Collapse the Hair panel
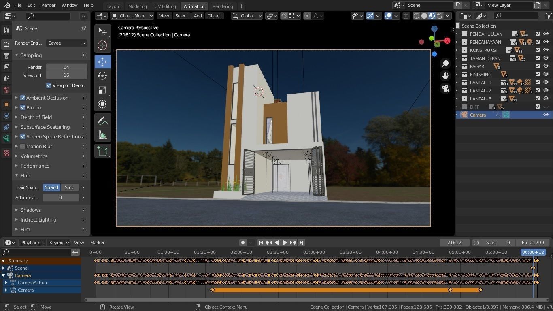 pos(26,175)
